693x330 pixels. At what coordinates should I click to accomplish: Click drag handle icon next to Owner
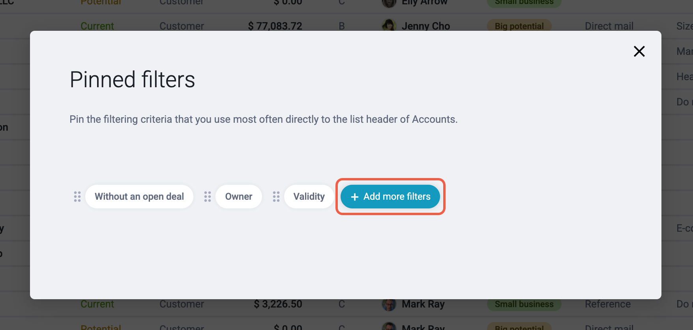208,197
